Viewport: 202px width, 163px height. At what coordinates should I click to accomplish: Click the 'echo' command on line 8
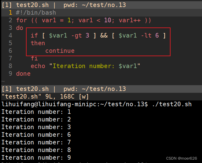point(38,66)
